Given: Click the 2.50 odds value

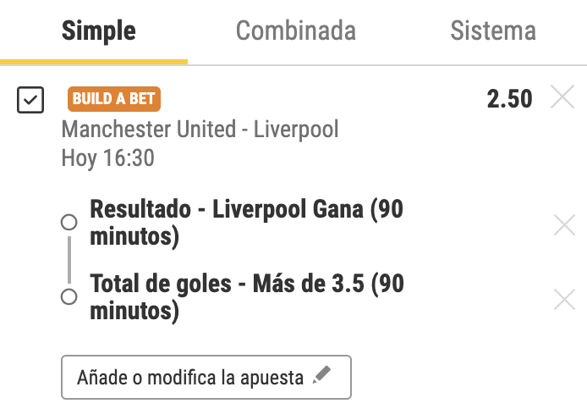Looking at the screenshot, I should pyautogui.click(x=509, y=99).
